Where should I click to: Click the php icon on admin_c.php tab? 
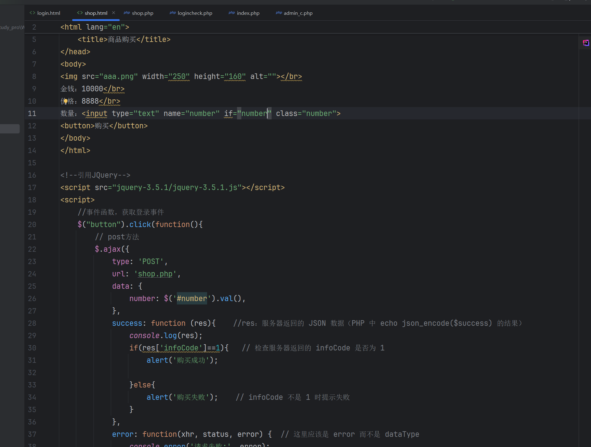coord(279,13)
